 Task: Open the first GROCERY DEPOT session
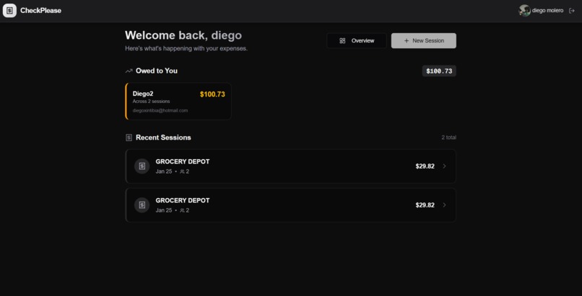[290, 166]
